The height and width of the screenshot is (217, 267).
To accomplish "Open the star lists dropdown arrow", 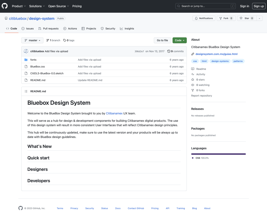I will (259, 18).
